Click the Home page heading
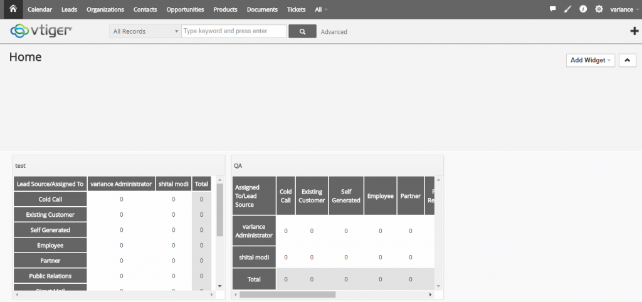 coord(25,57)
